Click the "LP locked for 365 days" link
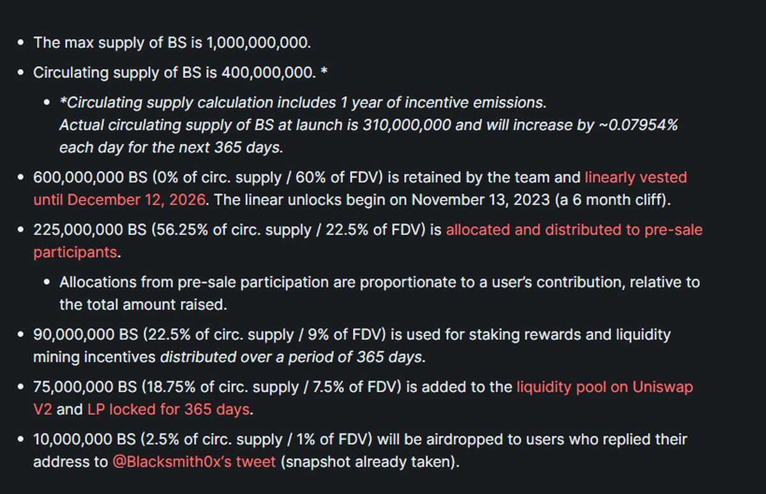This screenshot has width=766, height=494. tap(168, 409)
